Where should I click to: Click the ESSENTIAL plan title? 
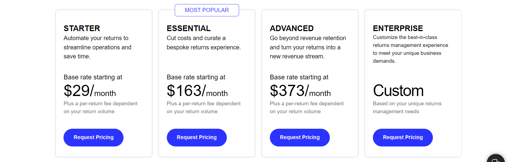pos(189,28)
